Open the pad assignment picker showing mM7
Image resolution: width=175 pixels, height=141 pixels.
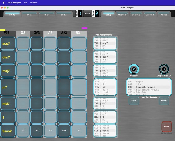[105, 103]
